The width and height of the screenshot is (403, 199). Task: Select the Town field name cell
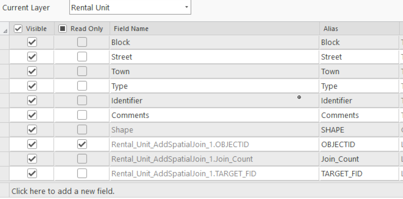[x=121, y=71]
